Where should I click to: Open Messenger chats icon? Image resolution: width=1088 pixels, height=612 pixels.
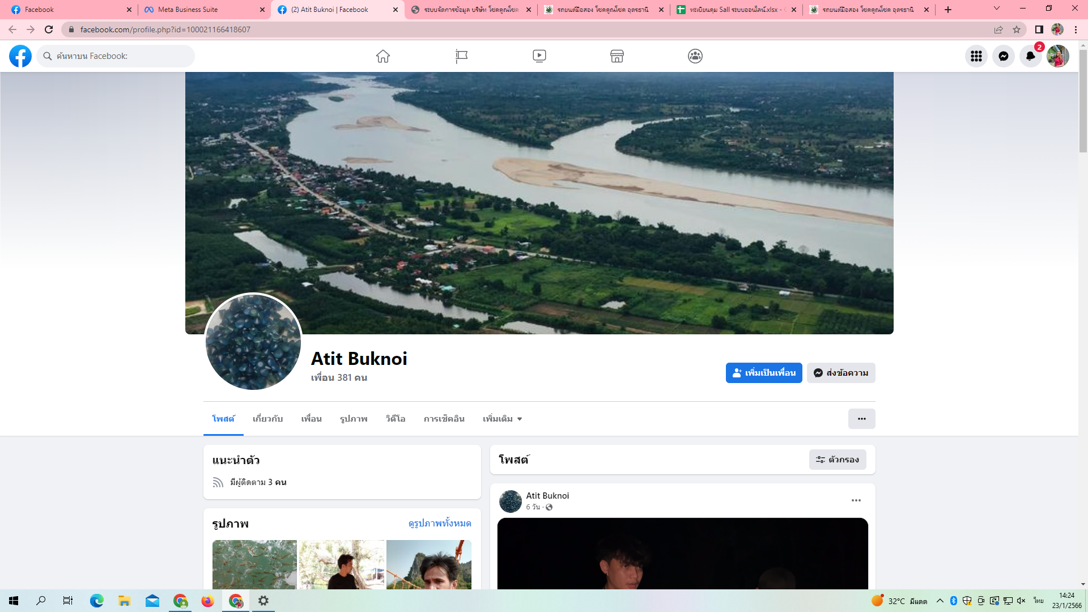click(1004, 56)
